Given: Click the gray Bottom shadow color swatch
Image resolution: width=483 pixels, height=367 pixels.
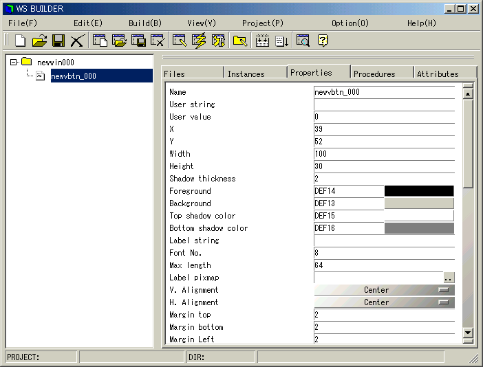Looking at the screenshot, I should pyautogui.click(x=419, y=228).
